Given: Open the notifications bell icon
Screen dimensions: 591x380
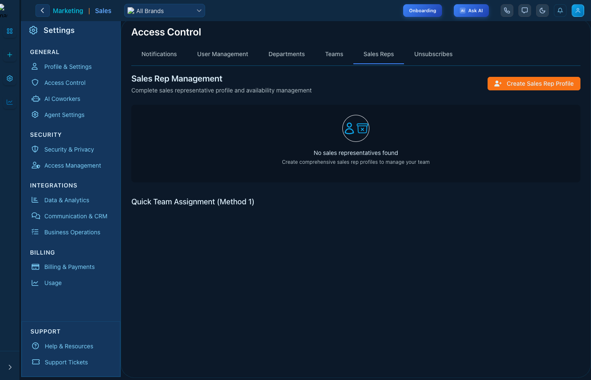Looking at the screenshot, I should pyautogui.click(x=560, y=11).
